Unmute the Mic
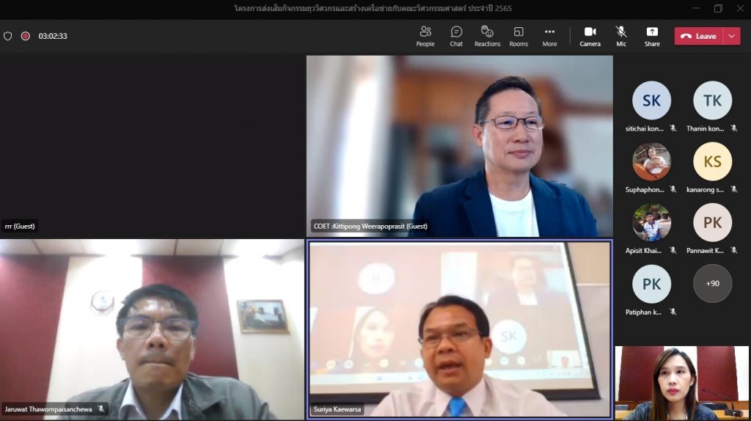Screen dimensions: 751x421 (621, 36)
